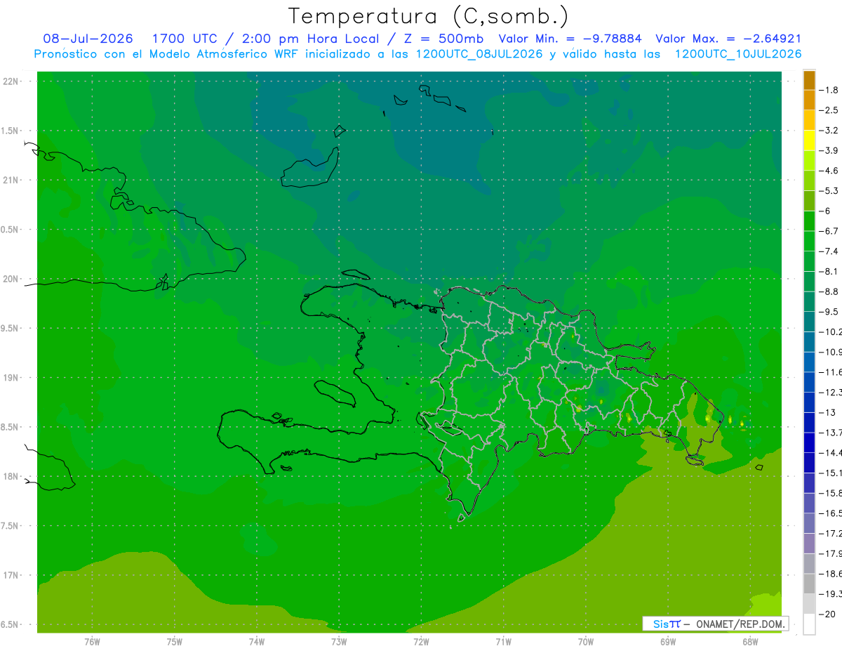
Task: Click the colorbar label "-16.5"
Action: (x=831, y=513)
